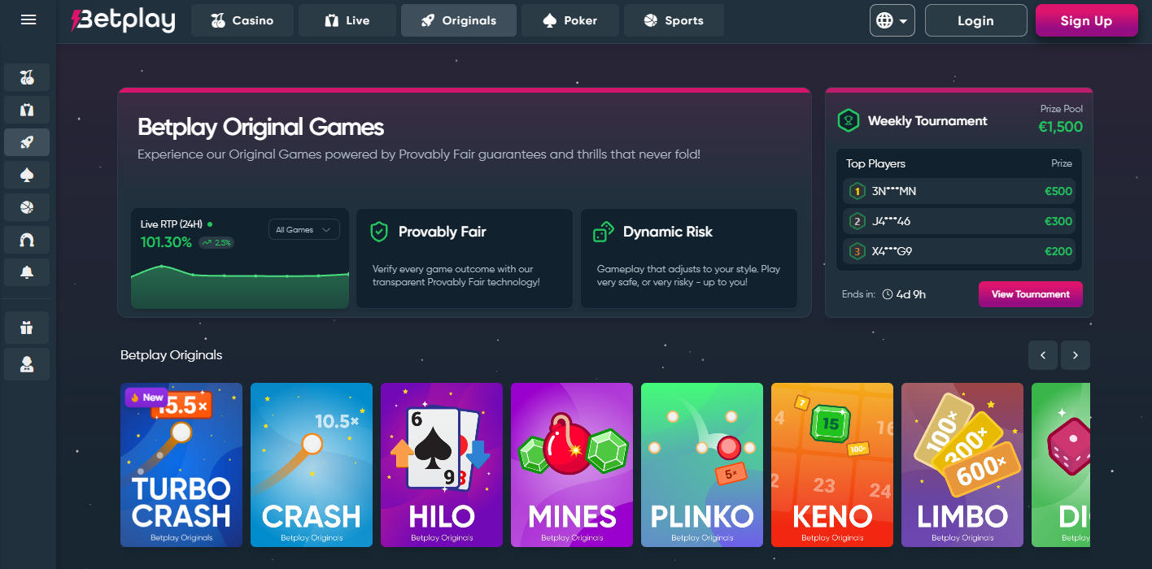Viewport: 1152px width, 569px height.
Task: Click the basketball sports sidebar icon
Action: pos(27,207)
